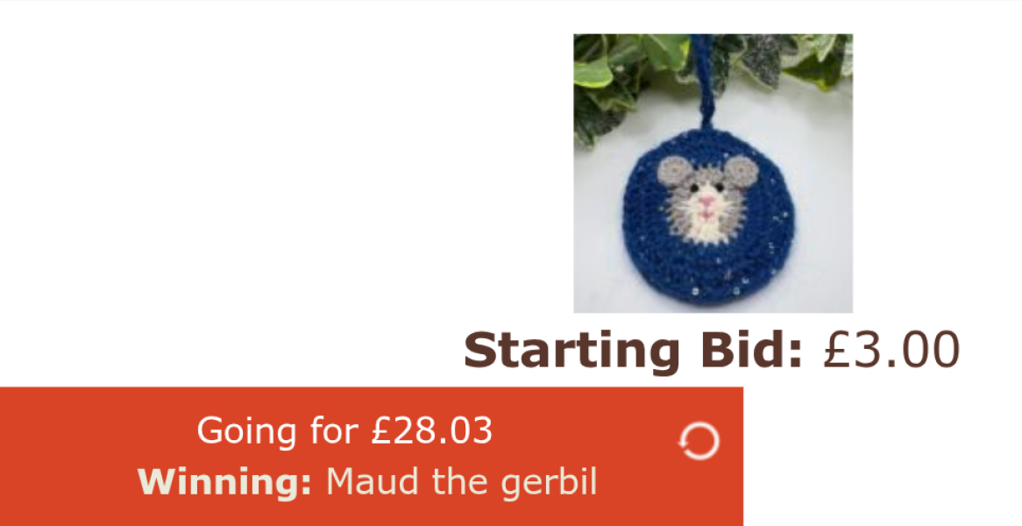Image resolution: width=1022 pixels, height=526 pixels.
Task: Select the 'Maud the gerbil' bidder name
Action: tap(461, 482)
